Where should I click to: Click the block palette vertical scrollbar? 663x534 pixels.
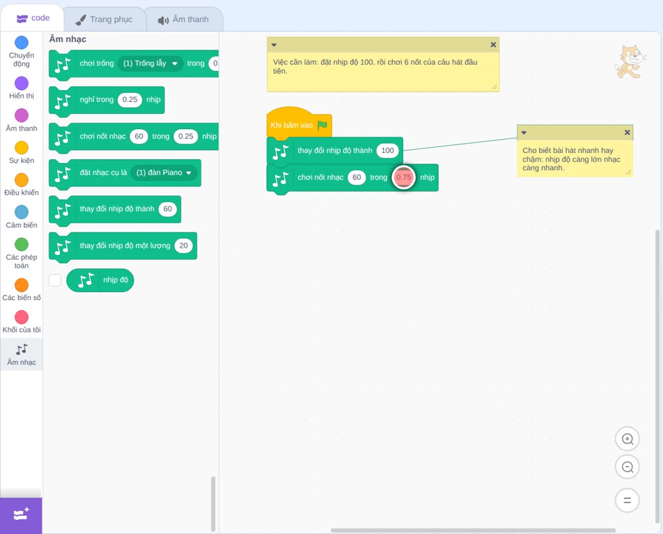(x=213, y=504)
